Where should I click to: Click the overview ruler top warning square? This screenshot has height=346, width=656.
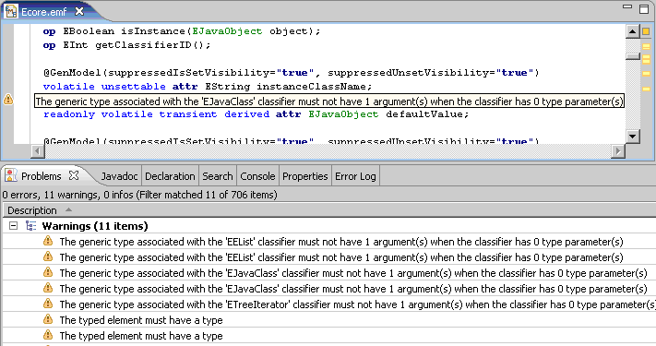coord(646,31)
